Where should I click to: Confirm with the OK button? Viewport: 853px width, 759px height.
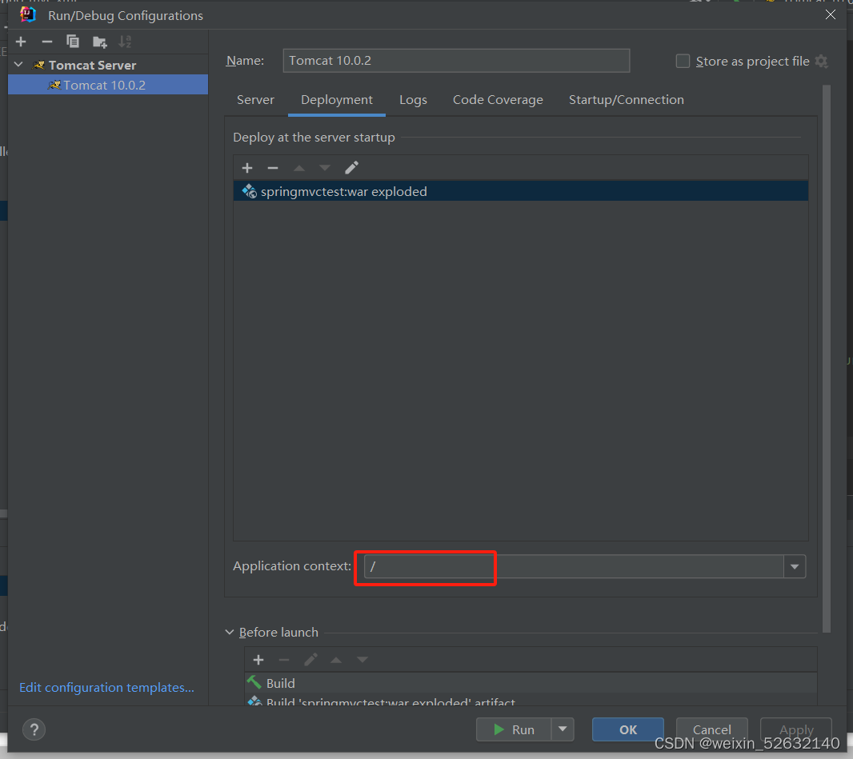[628, 729]
